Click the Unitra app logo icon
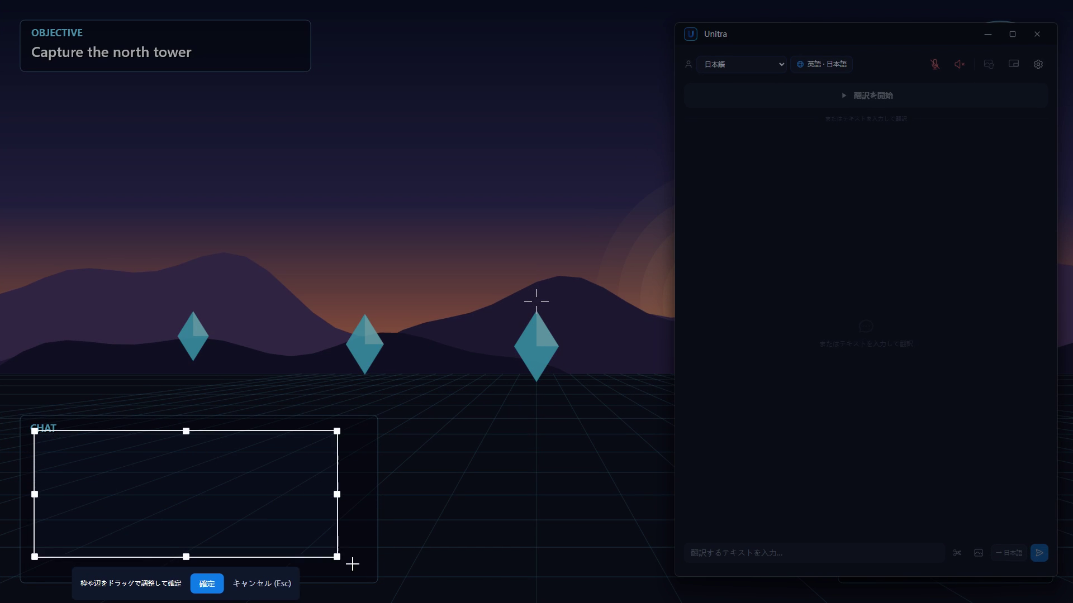 (691, 34)
